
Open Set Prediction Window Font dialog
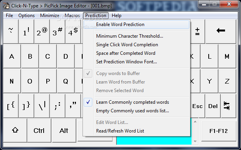tap(136, 62)
